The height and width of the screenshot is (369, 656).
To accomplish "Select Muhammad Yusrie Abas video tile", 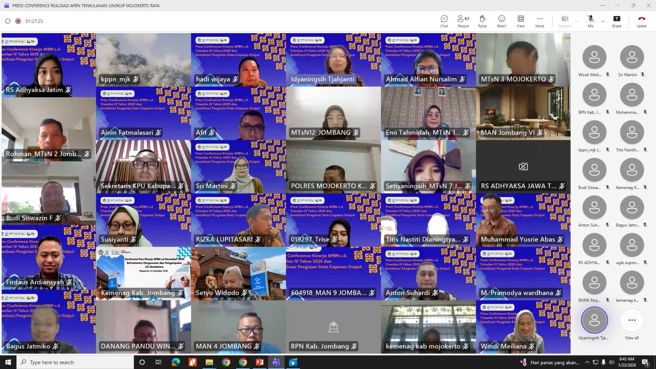I will pyautogui.click(x=523, y=220).
